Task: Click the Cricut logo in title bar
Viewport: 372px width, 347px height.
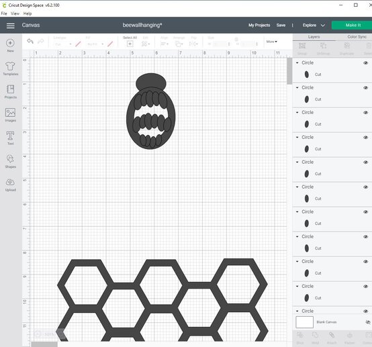Action: tap(4, 5)
